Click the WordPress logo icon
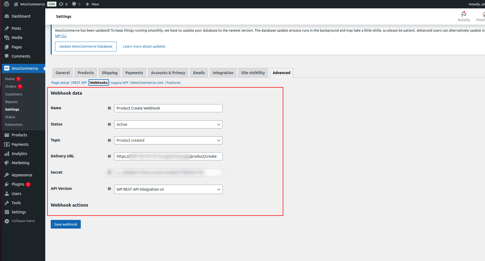This screenshot has width=485, height=261. (7, 4)
